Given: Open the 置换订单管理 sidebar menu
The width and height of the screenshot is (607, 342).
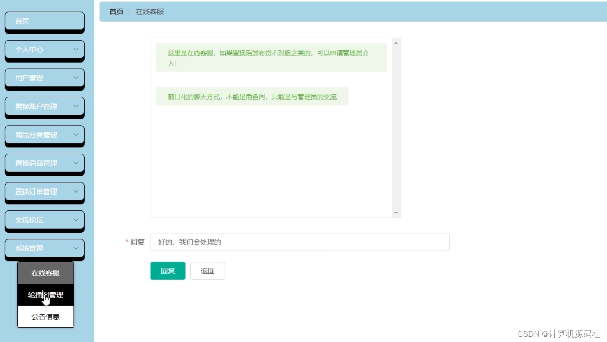Looking at the screenshot, I should click(44, 191).
